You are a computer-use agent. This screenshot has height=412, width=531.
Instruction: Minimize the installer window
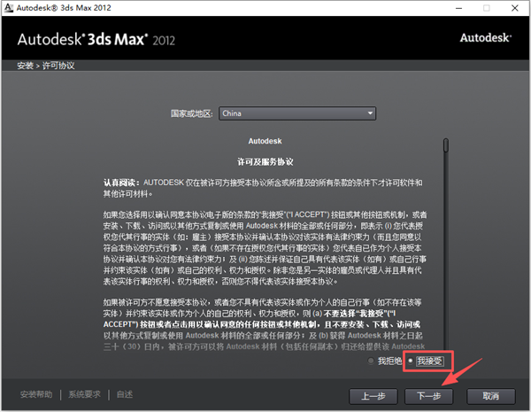pyautogui.click(x=458, y=8)
